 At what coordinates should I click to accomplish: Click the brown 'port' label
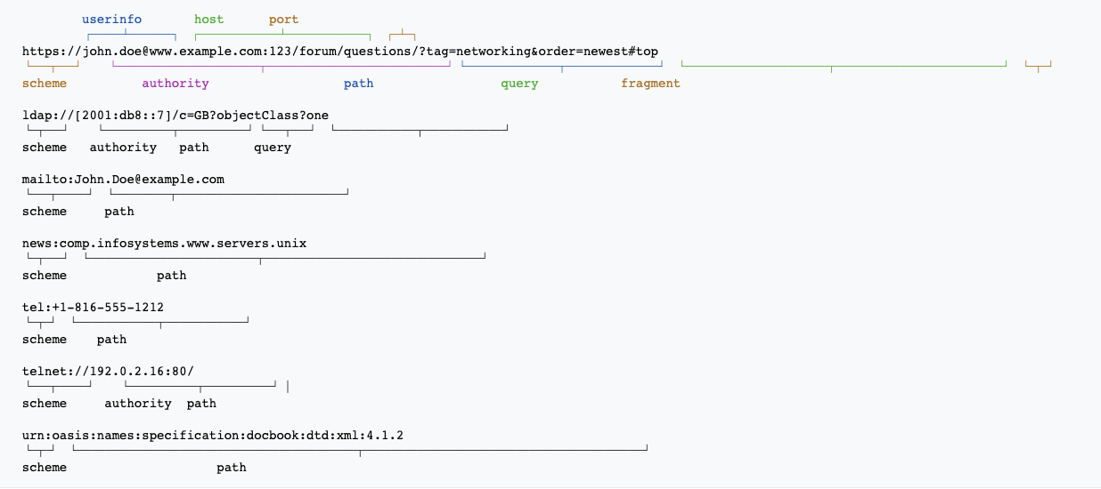click(x=283, y=19)
